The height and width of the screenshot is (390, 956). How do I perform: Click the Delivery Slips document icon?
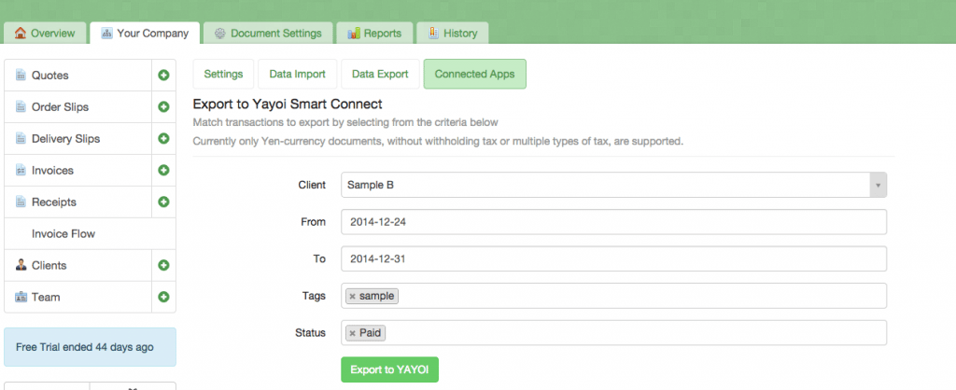pos(21,139)
